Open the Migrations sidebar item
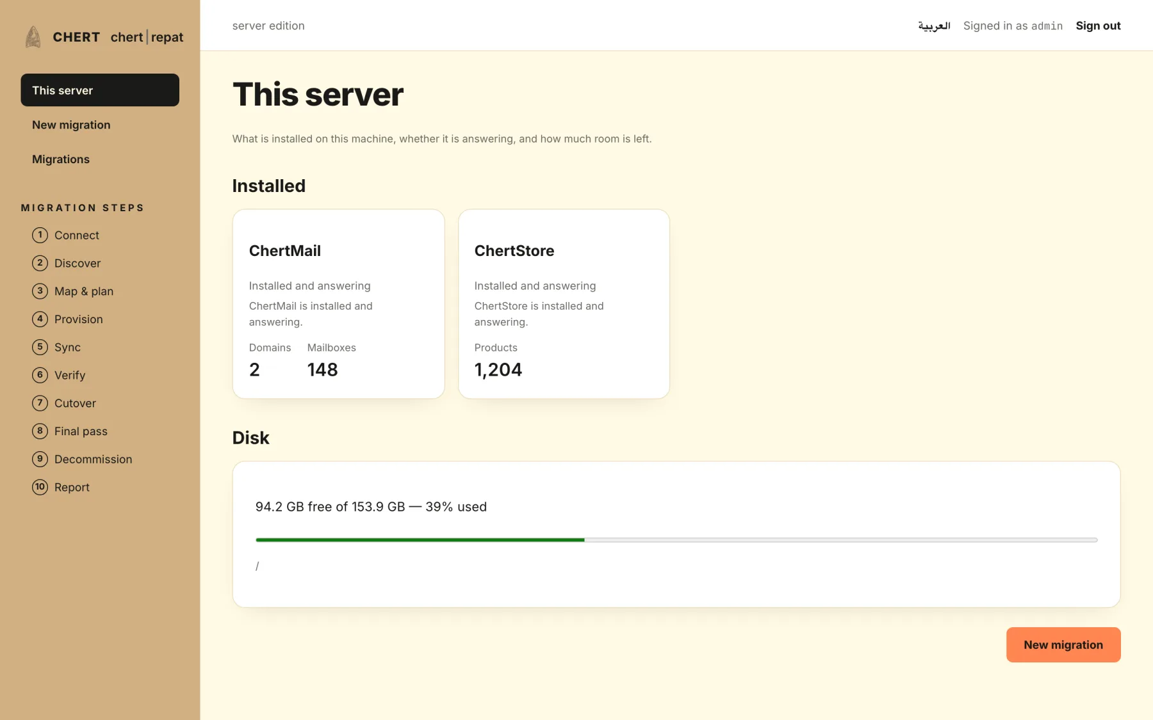Screen dimensions: 1153x720 coord(100,159)
